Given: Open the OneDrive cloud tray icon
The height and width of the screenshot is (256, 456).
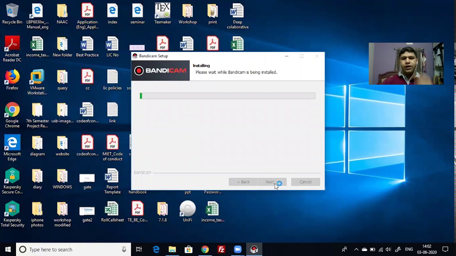Looking at the screenshot, I should tap(364, 250).
